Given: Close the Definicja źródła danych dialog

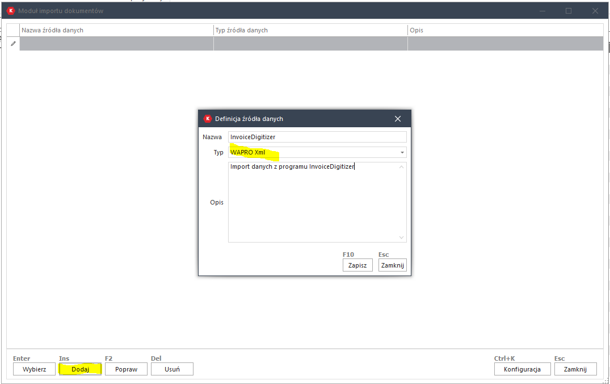Looking at the screenshot, I should (398, 119).
